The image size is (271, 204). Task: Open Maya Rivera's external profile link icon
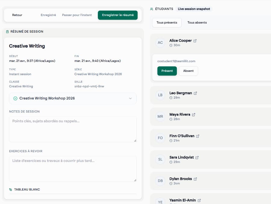(x=194, y=115)
